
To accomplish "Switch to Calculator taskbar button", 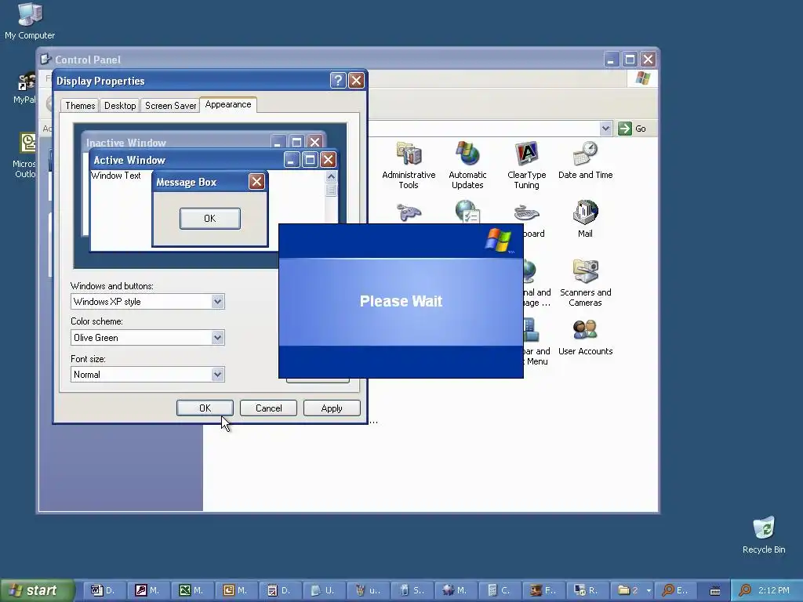I will point(498,590).
